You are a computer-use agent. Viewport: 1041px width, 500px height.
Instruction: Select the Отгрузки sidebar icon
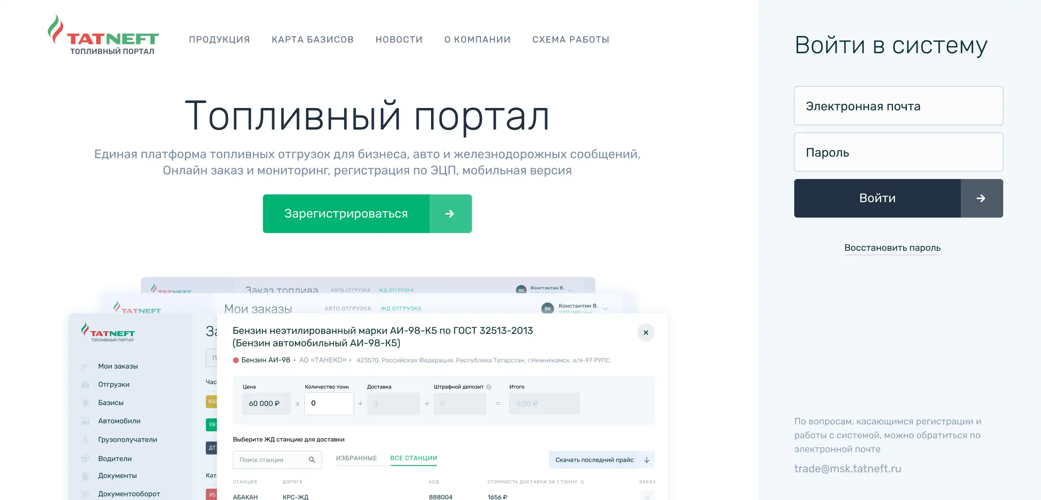[x=85, y=384]
